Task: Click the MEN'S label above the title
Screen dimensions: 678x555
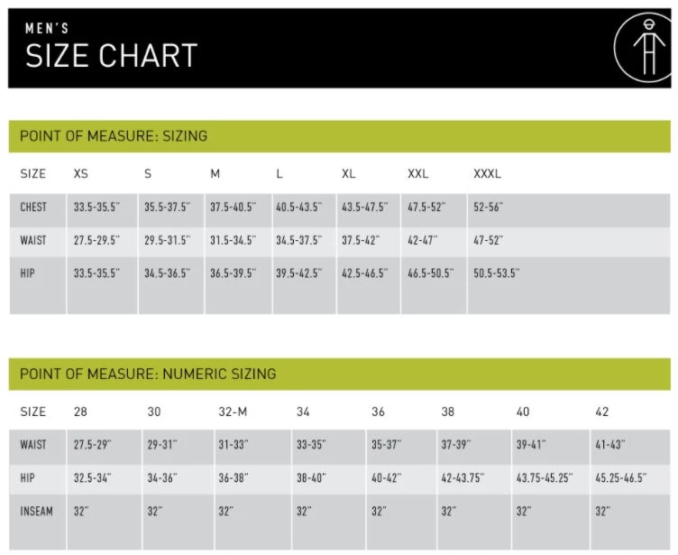Action: click(47, 28)
